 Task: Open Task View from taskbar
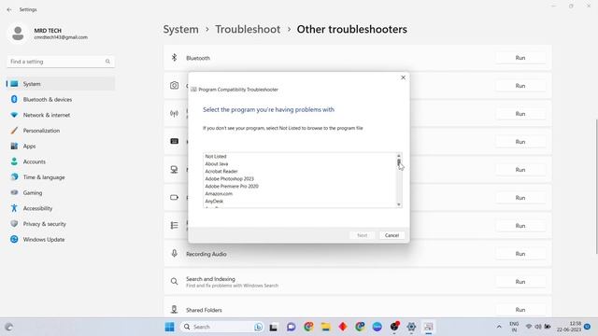tap(274, 328)
